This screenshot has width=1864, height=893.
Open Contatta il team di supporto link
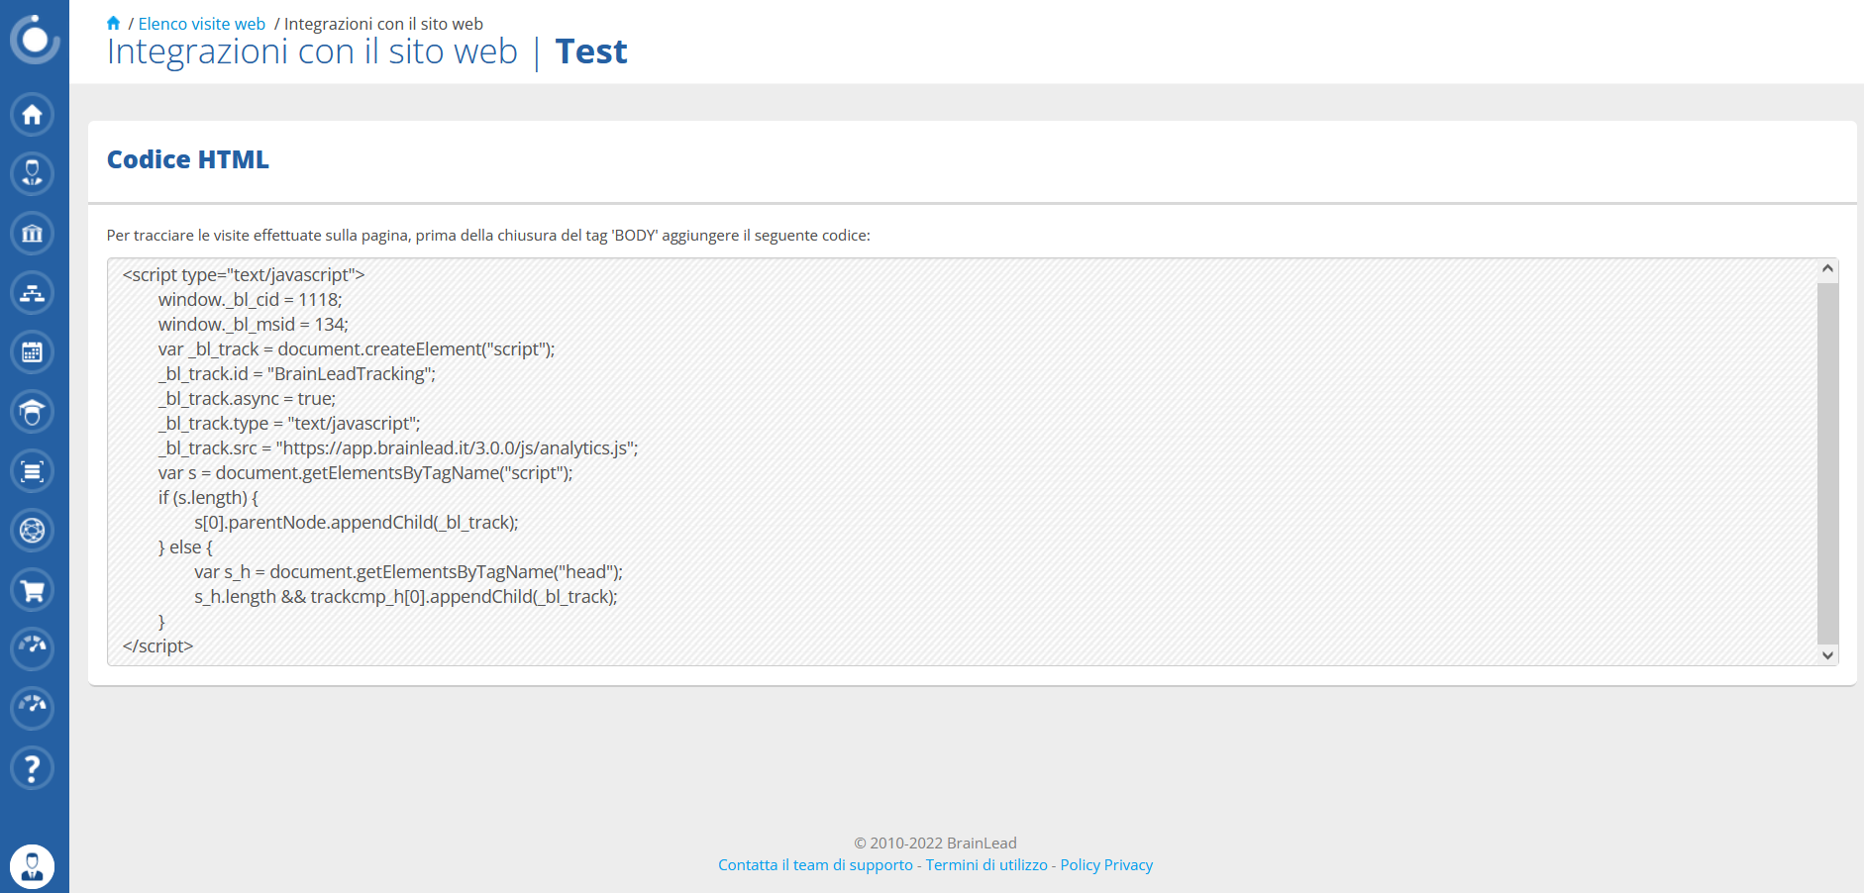click(815, 864)
